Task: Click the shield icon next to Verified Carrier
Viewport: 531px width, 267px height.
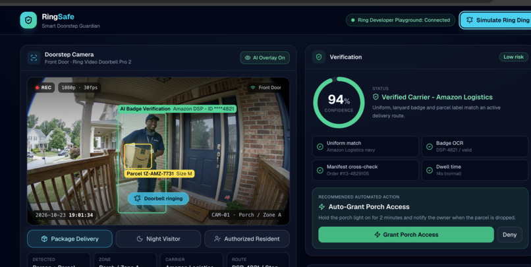Action: [376, 97]
